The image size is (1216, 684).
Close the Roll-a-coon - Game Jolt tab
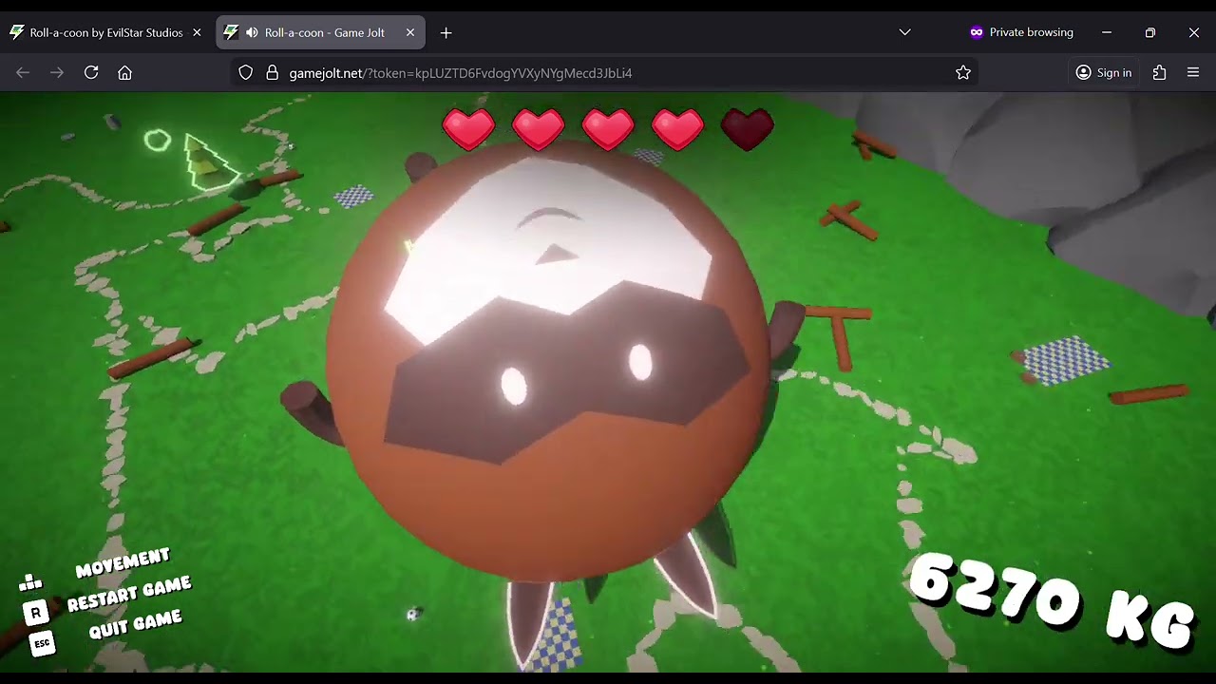coord(410,32)
